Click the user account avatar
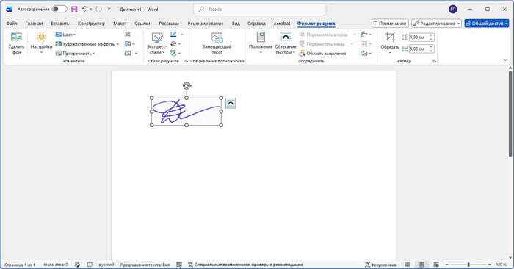The image size is (514, 269). coord(453,9)
